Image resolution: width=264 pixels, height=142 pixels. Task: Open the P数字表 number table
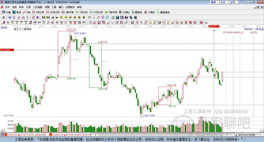click(68, 12)
